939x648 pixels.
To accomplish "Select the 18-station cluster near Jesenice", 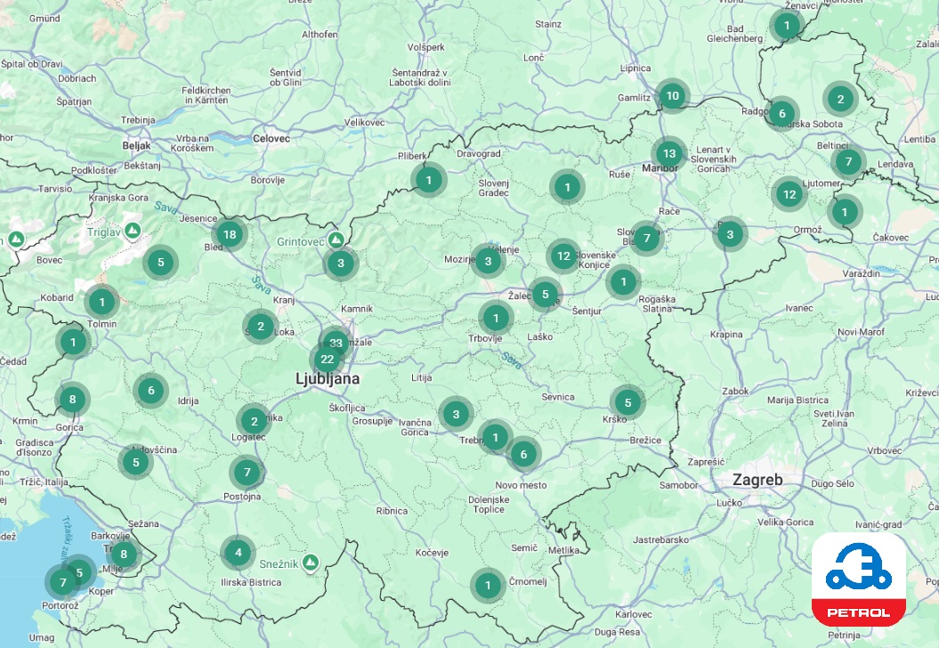I will (230, 234).
